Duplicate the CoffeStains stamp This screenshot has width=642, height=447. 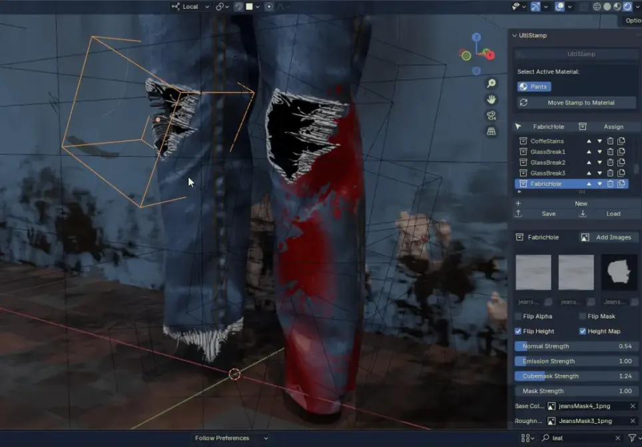coord(621,141)
